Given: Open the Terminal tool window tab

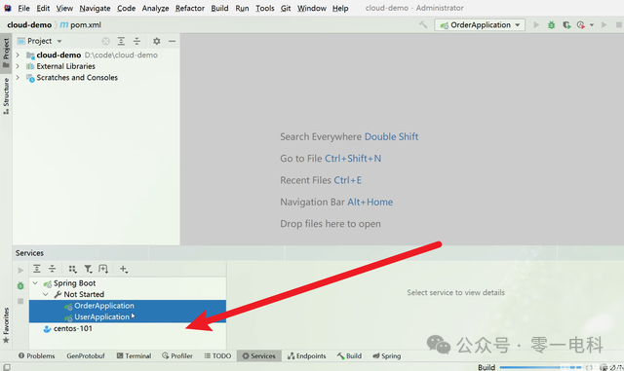Looking at the screenshot, I should [134, 355].
